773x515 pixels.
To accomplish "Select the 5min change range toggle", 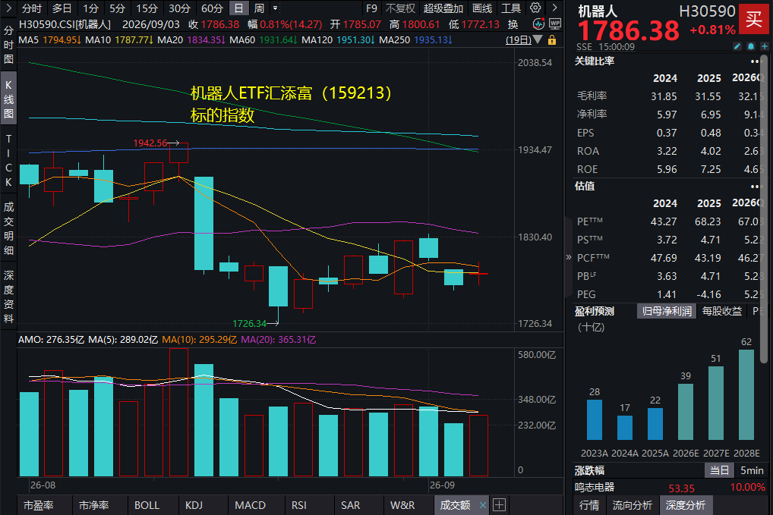I will tap(752, 470).
